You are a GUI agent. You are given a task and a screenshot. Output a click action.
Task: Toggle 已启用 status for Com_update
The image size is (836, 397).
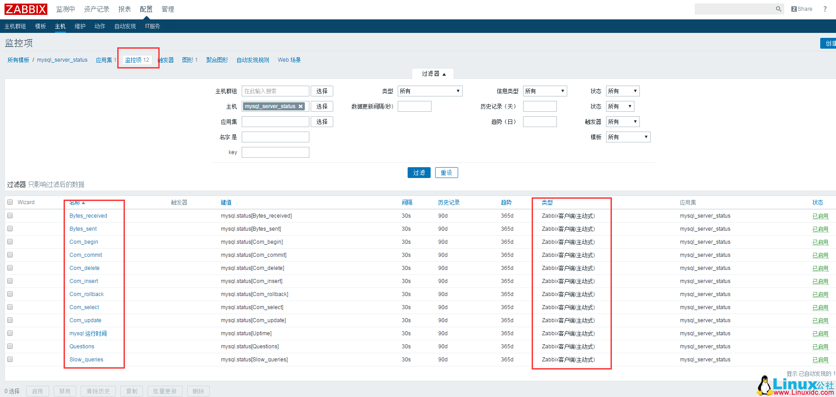(820, 320)
